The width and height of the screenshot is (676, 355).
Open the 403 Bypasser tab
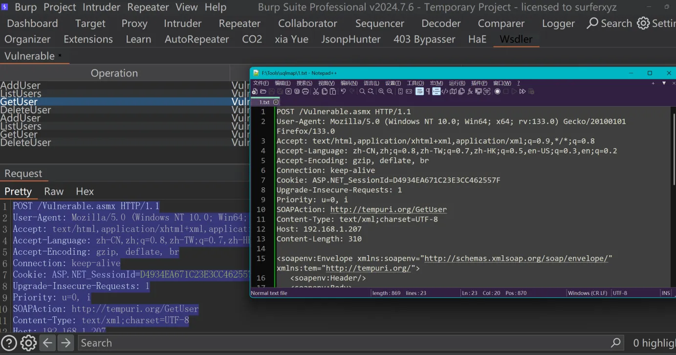(x=424, y=39)
